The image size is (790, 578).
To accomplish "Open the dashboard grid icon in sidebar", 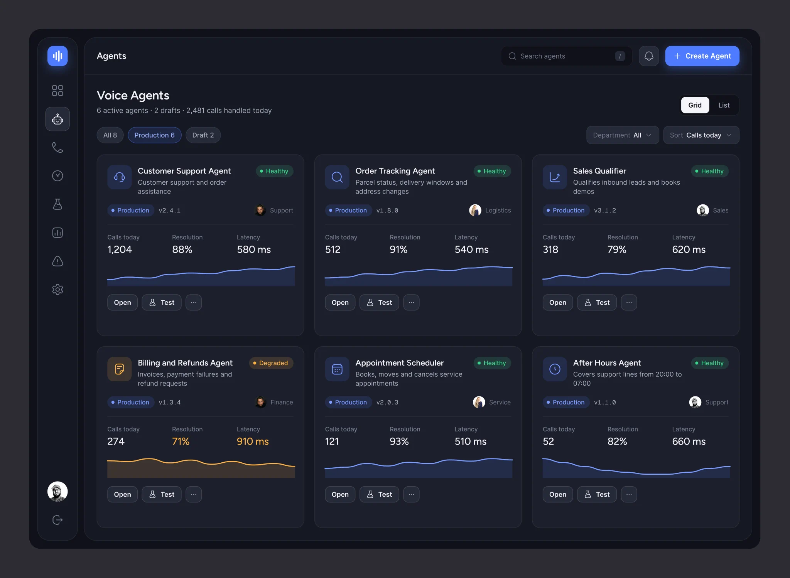I will (x=57, y=91).
